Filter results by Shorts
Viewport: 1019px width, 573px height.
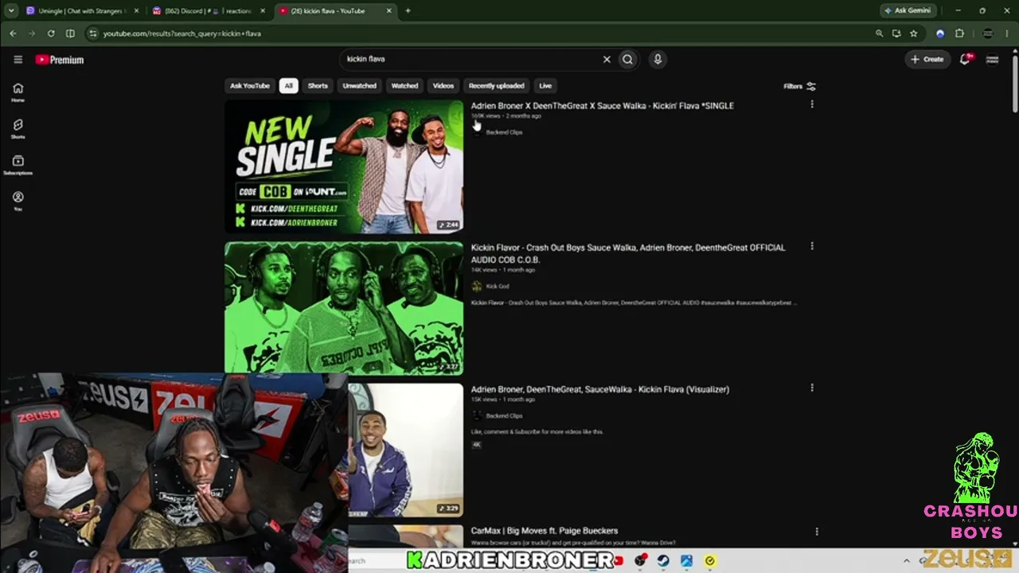[x=318, y=86]
